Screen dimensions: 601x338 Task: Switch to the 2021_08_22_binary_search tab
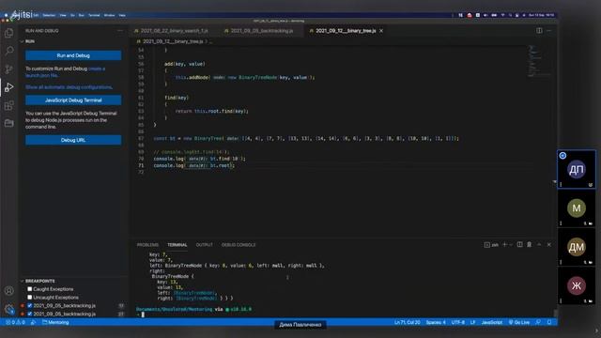[175, 31]
